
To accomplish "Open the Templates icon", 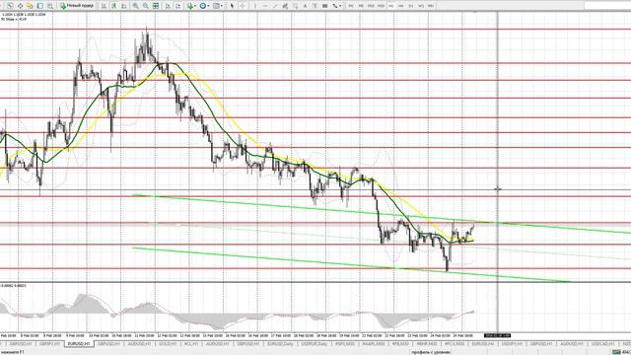I will [x=216, y=6].
